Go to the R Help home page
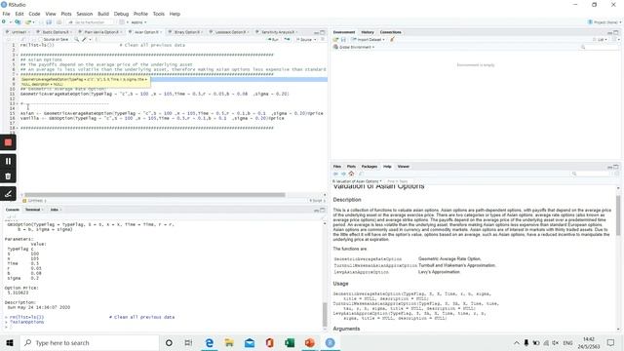This screenshot has width=624, height=351. click(x=351, y=174)
